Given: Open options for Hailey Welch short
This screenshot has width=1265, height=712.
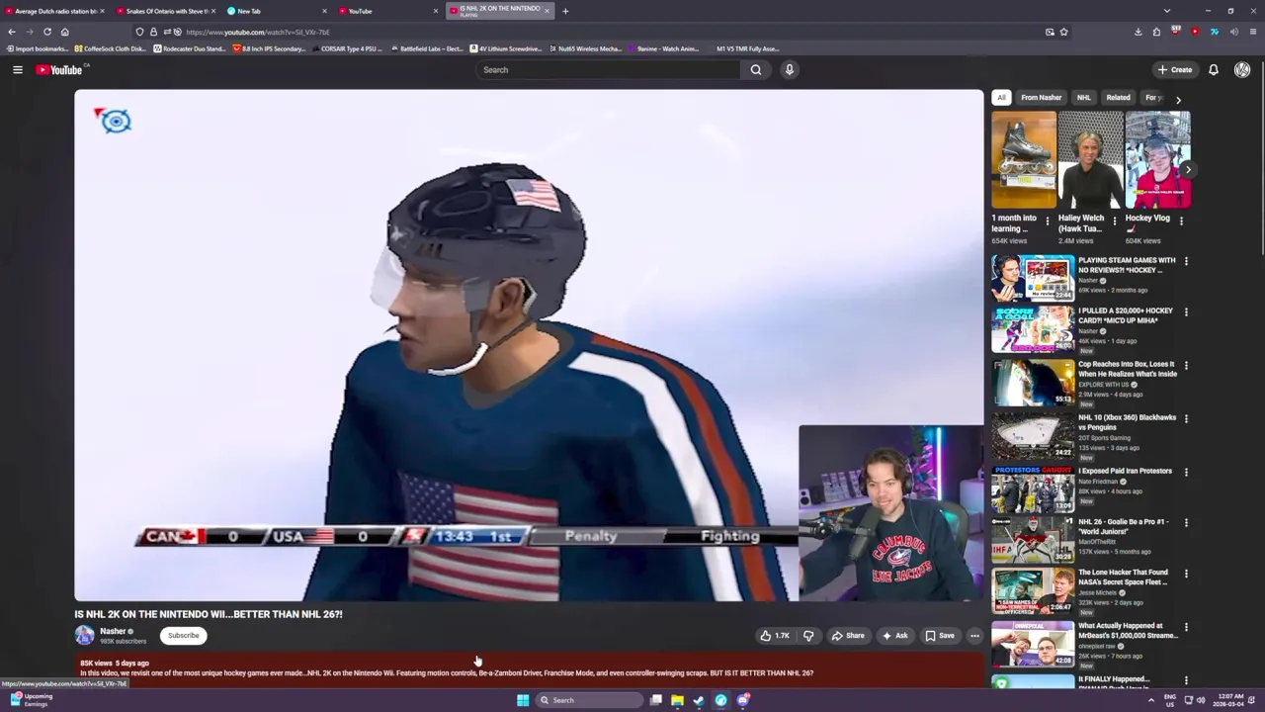Looking at the screenshot, I should click(x=1114, y=221).
